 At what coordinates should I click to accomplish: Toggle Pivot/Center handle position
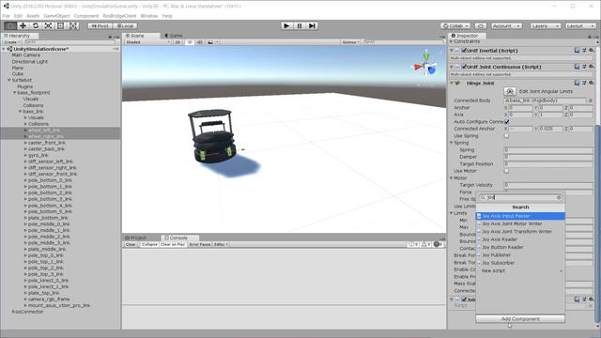coord(100,25)
